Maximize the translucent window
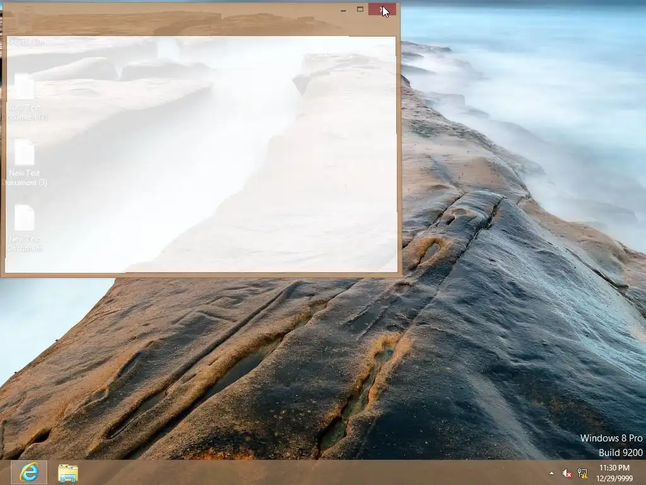Screen dimensions: 646x485 coord(360,9)
